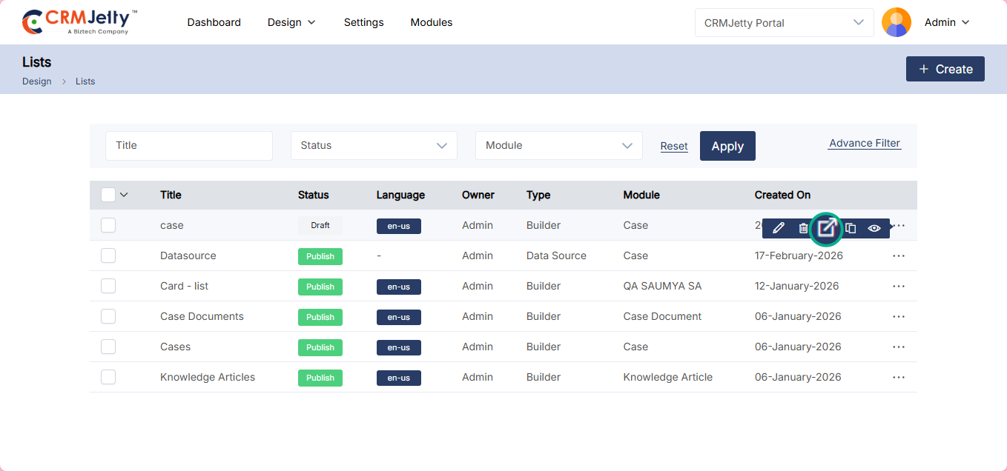This screenshot has height=471, width=1007.
Task: Go to the Modules menu item
Action: [x=431, y=22]
